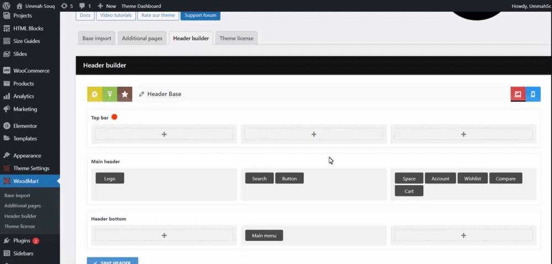Open the Howdy user account menu

pos(531,6)
